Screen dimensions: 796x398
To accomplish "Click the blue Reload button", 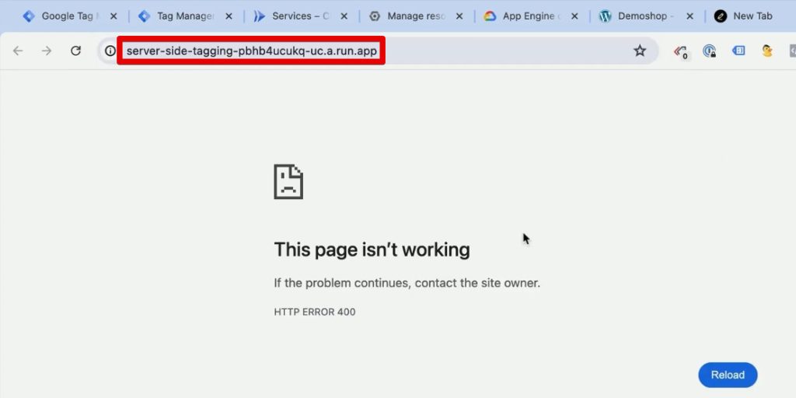I will [728, 375].
